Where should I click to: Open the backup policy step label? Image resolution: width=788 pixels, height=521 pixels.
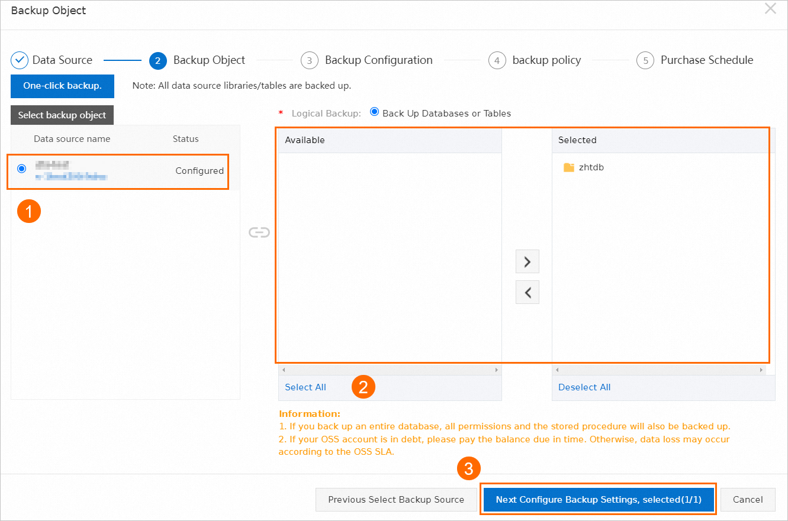[x=546, y=60]
